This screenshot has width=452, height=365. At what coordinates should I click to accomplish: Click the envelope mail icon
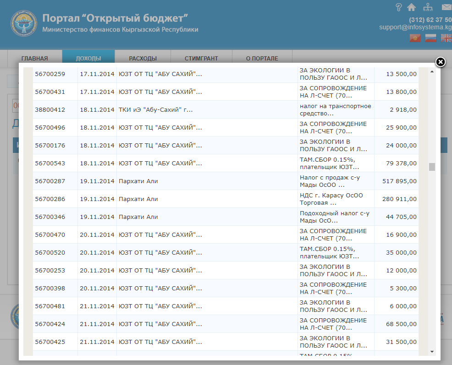tap(446, 7)
